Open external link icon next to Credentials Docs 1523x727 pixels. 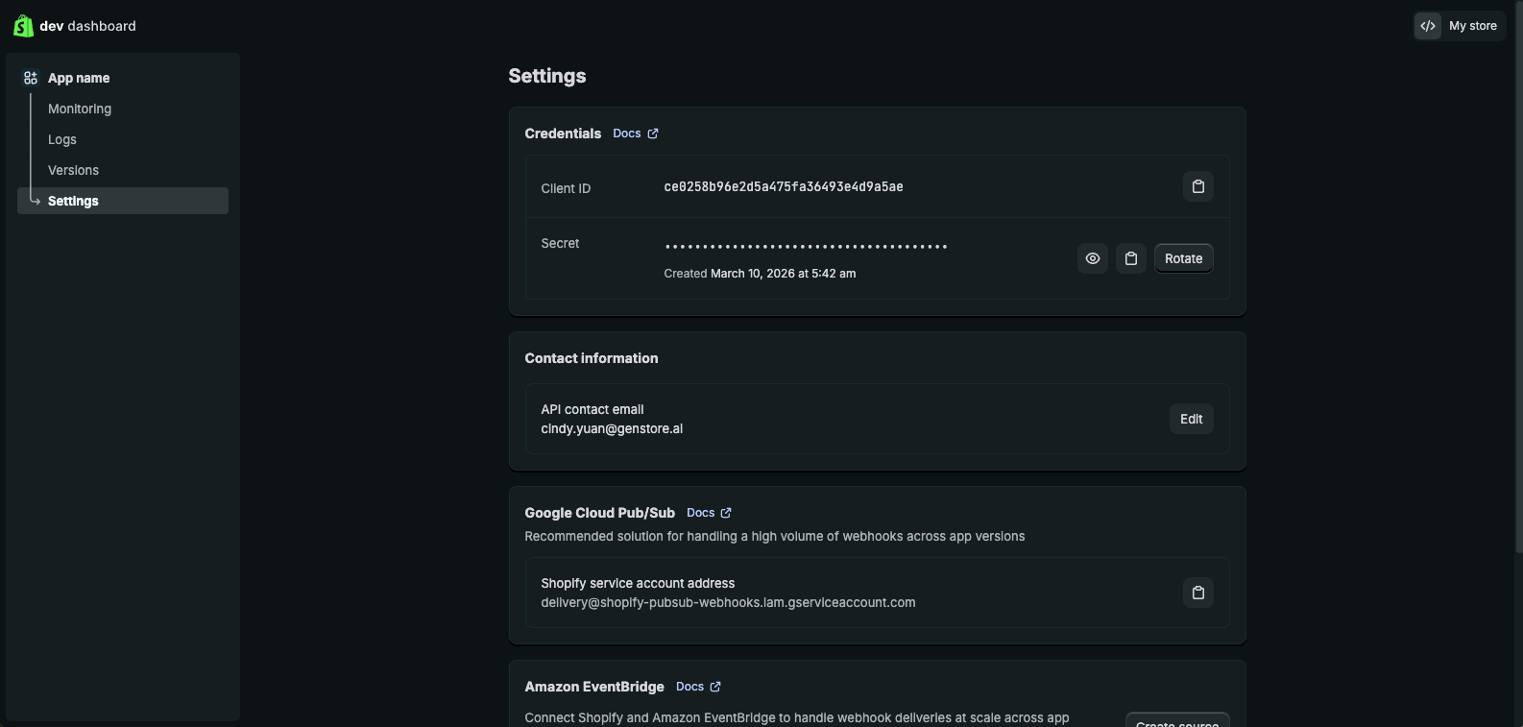point(653,133)
